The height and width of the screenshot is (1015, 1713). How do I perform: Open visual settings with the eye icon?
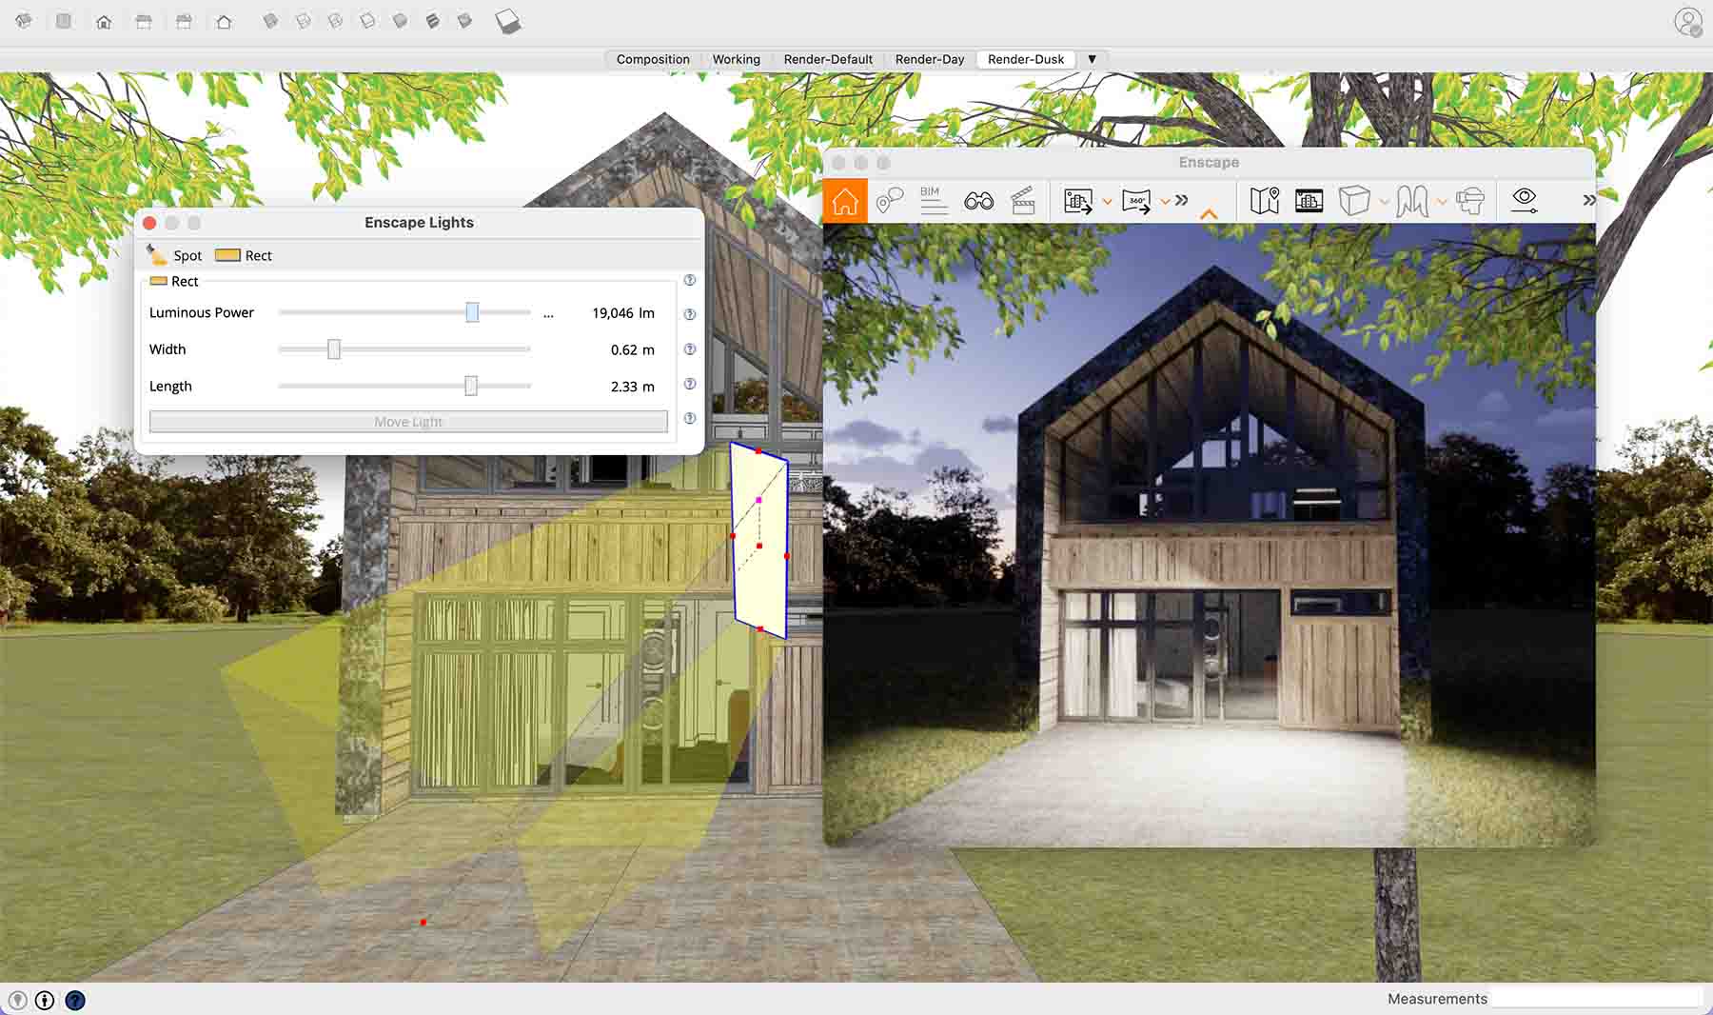click(1525, 200)
